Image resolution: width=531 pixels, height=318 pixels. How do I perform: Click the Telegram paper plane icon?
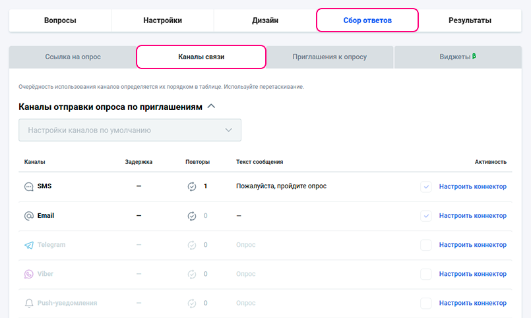tap(29, 245)
